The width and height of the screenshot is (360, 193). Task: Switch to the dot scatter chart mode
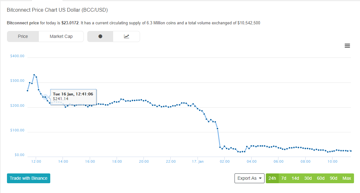[x=100, y=37]
